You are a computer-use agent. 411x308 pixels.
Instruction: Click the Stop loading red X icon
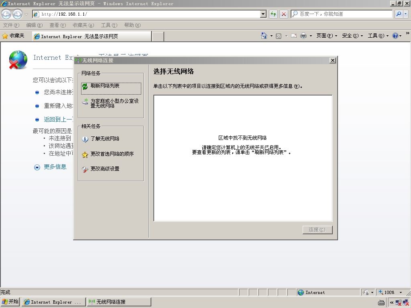point(284,14)
